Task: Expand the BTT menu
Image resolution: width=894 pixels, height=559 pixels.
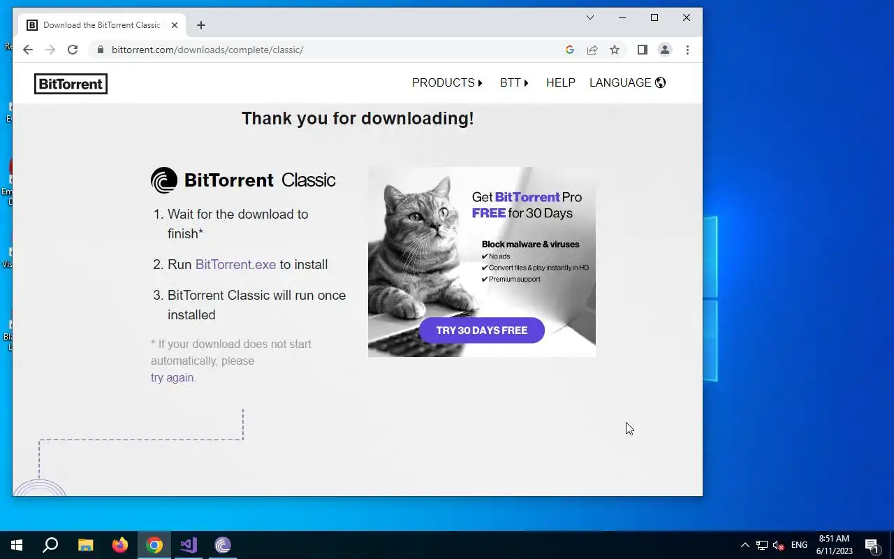Action: [x=514, y=82]
